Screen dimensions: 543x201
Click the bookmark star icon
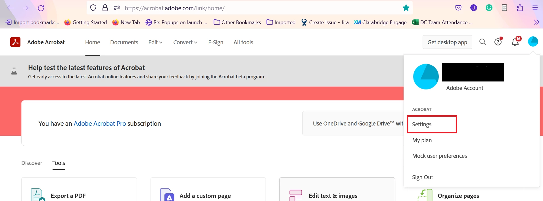406,8
